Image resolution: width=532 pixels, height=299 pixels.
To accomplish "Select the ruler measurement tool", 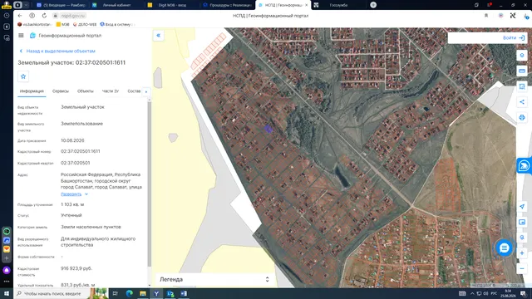I will 522,71.
